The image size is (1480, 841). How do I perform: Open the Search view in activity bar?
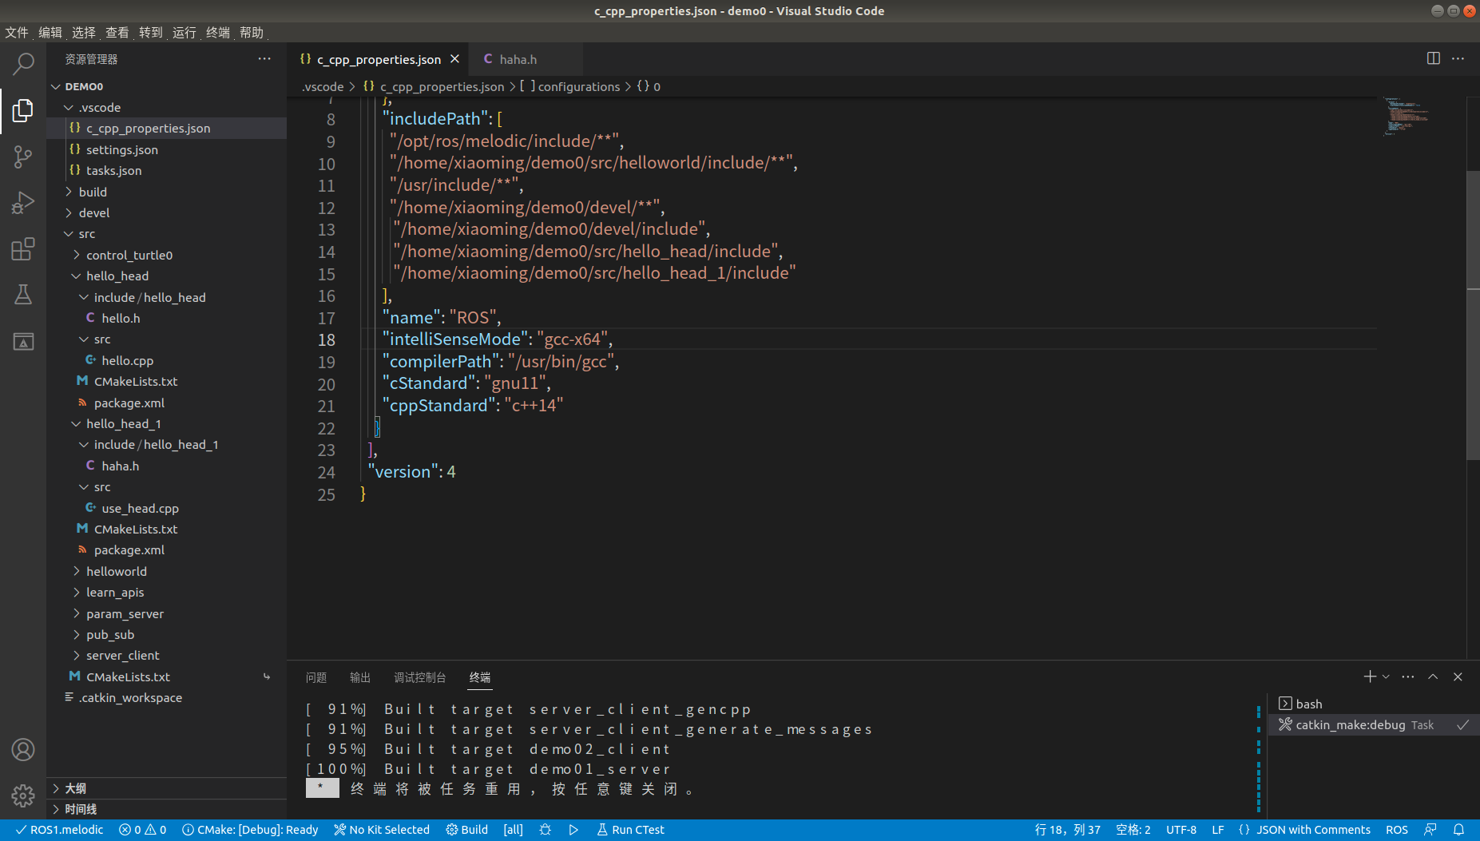(x=23, y=64)
